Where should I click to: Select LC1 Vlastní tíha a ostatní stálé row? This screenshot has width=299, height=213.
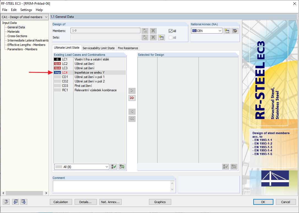point(90,59)
